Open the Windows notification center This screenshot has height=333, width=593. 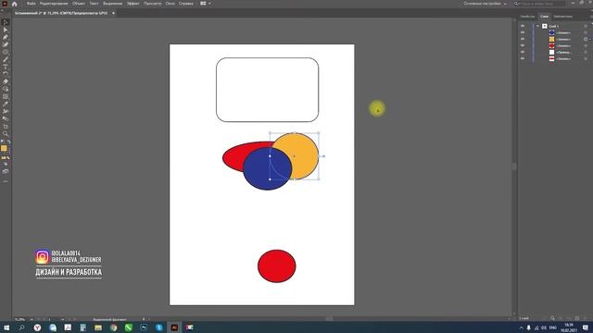[586, 327]
